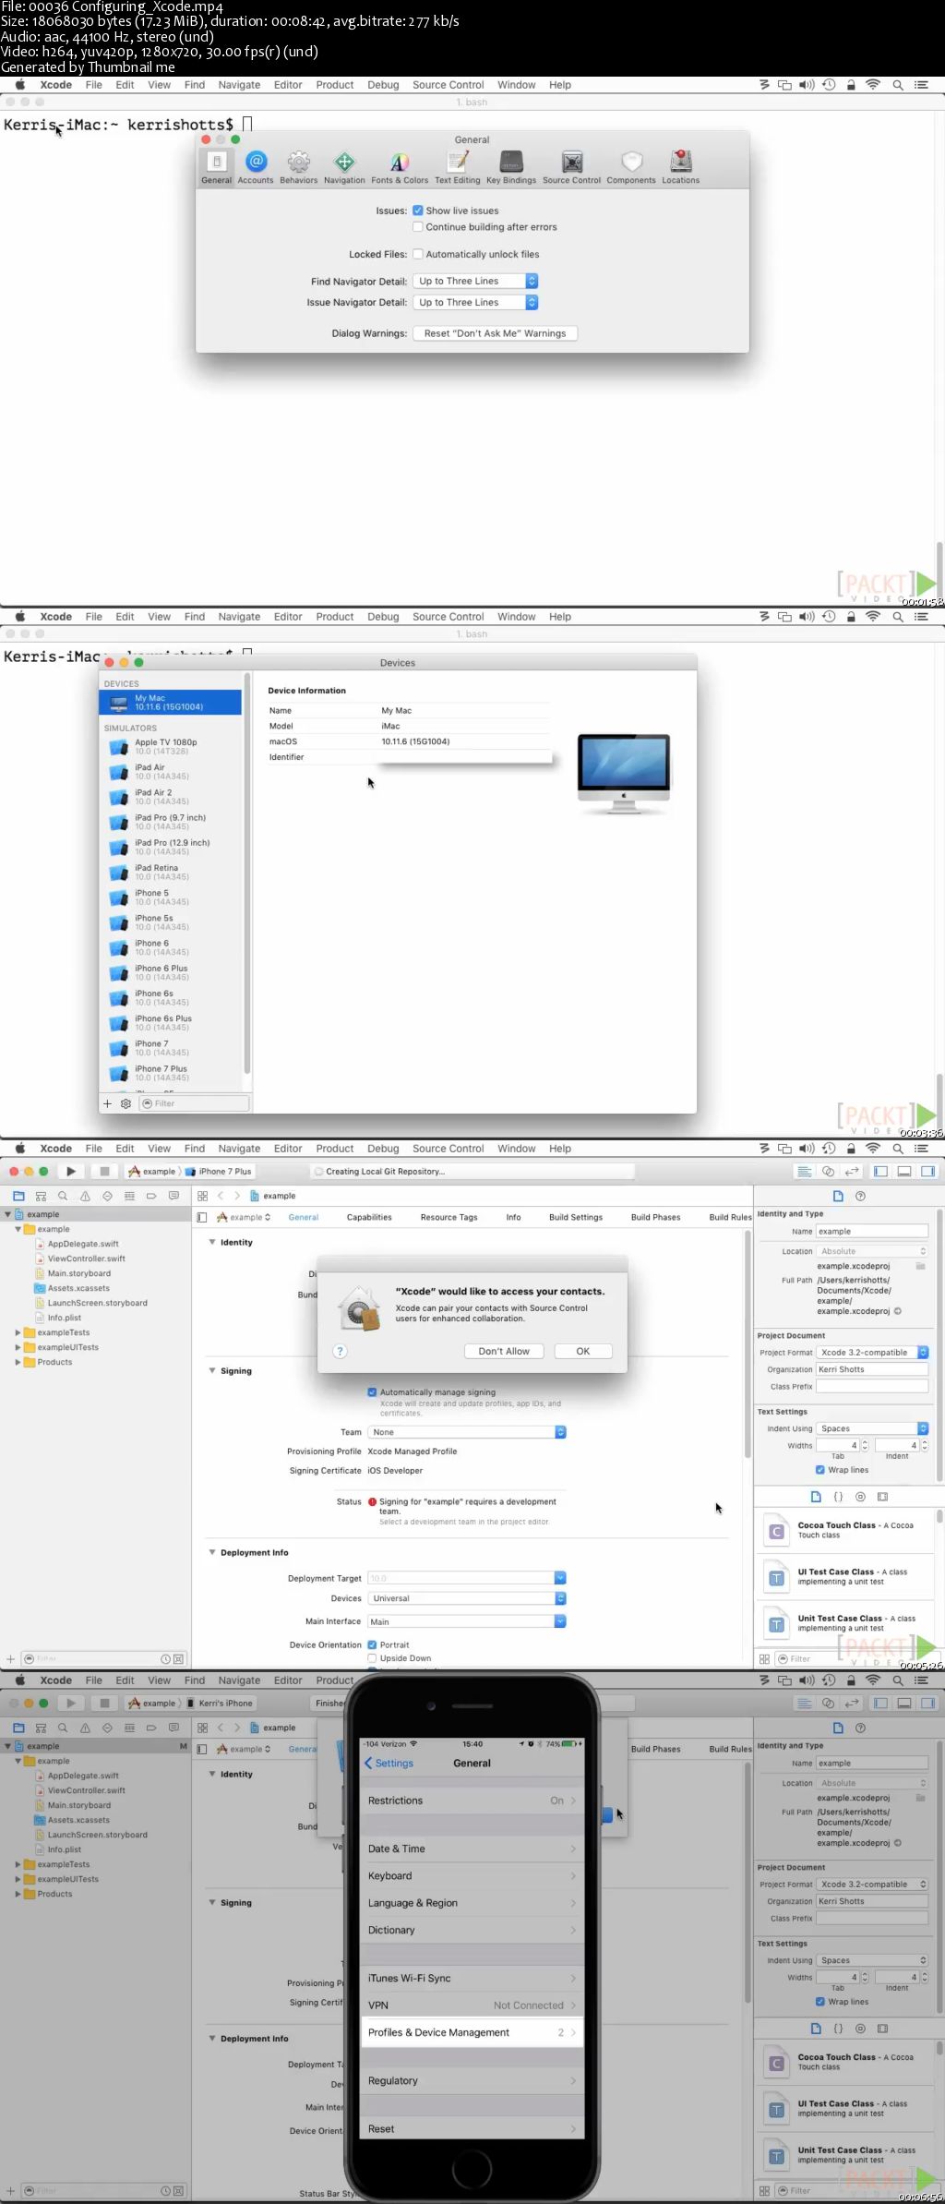Image resolution: width=945 pixels, height=2204 pixels.
Task: Open the Issue Navigator Detail dropdown
Action: (475, 302)
